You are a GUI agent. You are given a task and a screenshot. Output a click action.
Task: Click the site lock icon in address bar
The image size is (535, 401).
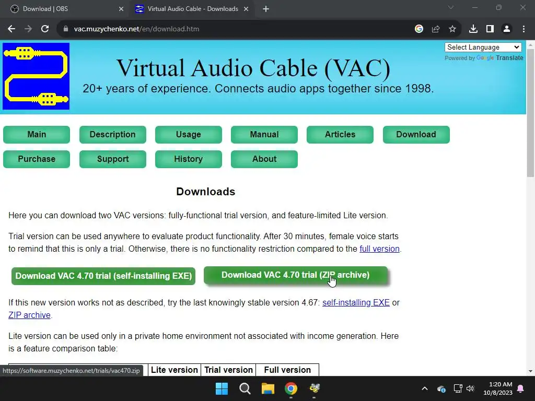click(x=65, y=29)
